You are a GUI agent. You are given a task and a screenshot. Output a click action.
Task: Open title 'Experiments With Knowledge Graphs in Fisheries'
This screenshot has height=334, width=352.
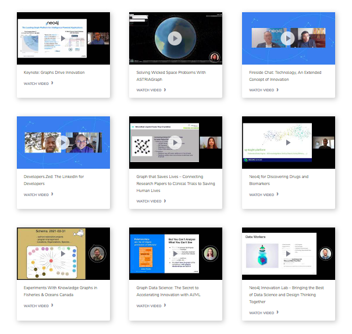[61, 291]
